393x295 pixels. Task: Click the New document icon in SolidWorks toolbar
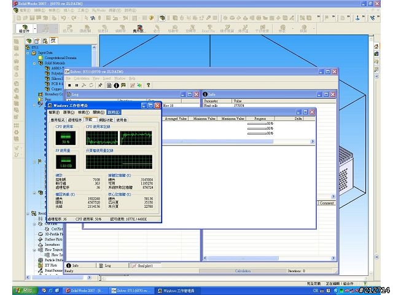coord(18,18)
